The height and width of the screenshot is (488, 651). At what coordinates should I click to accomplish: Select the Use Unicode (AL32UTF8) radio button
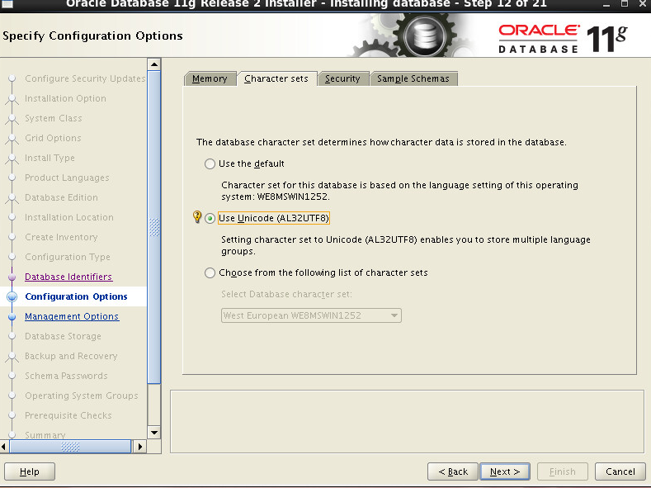pos(210,218)
